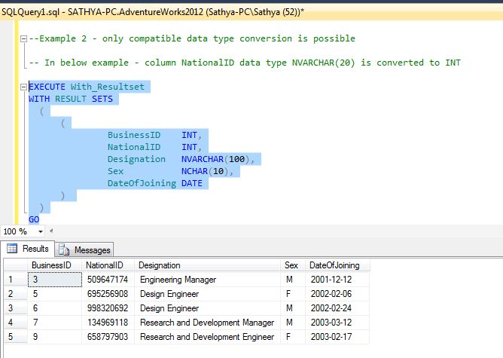Click NationalID cell 134969118
503x358 pixels.
coord(108,323)
